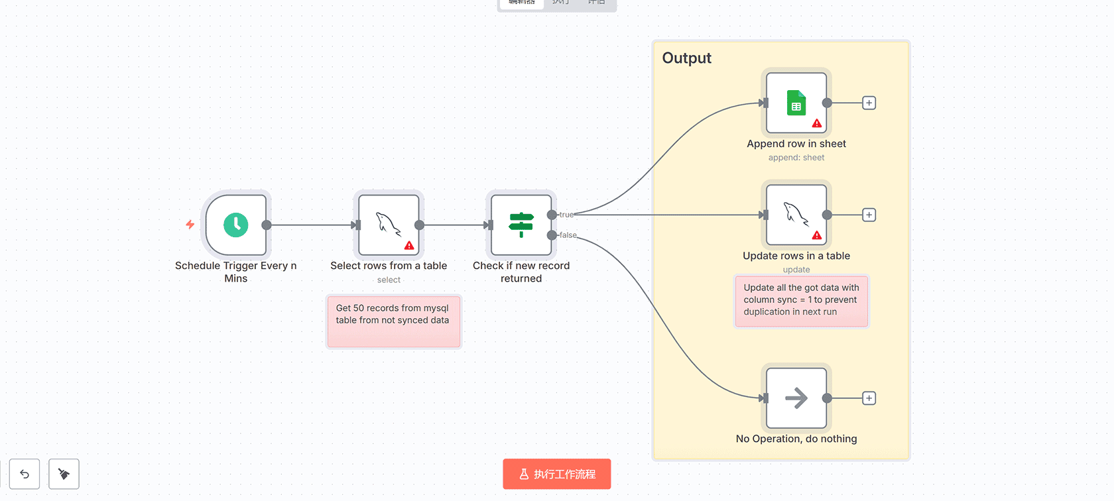Select the pink 'Get 50 records' sticky note
The image size is (1114, 501).
394,321
